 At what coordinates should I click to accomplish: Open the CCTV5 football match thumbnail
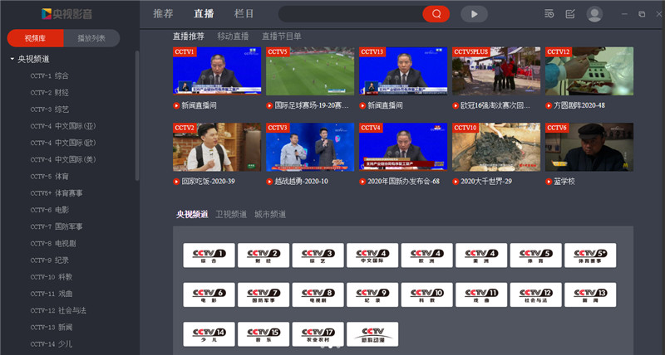(x=310, y=71)
